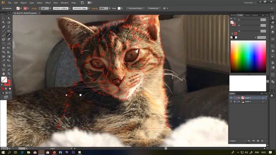
Task: Open Arrange Documents dropdown in menu bar
Action: (90, 3)
